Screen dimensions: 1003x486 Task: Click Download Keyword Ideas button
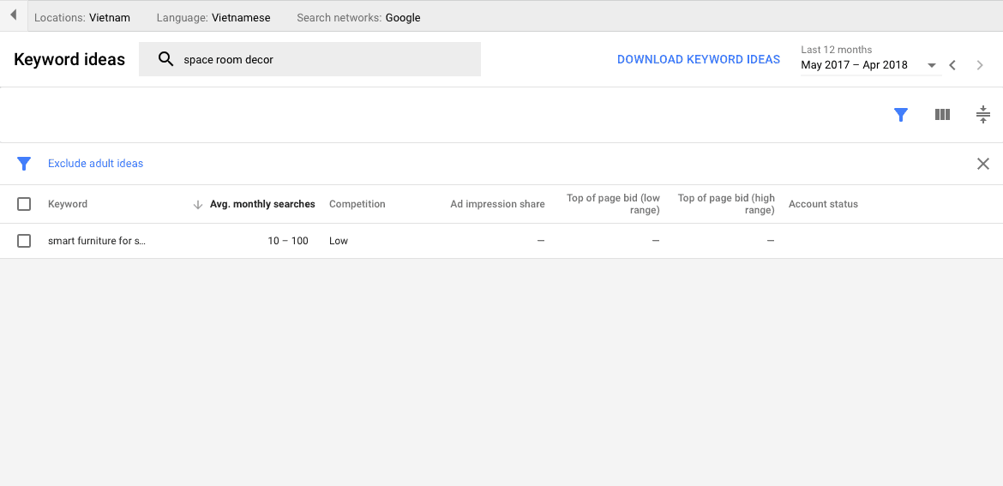(698, 59)
